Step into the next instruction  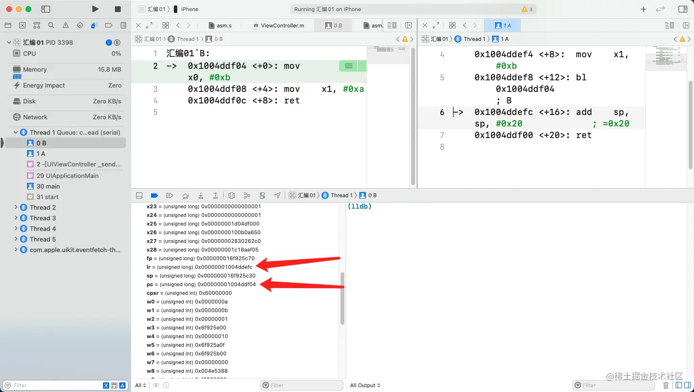[201, 195]
